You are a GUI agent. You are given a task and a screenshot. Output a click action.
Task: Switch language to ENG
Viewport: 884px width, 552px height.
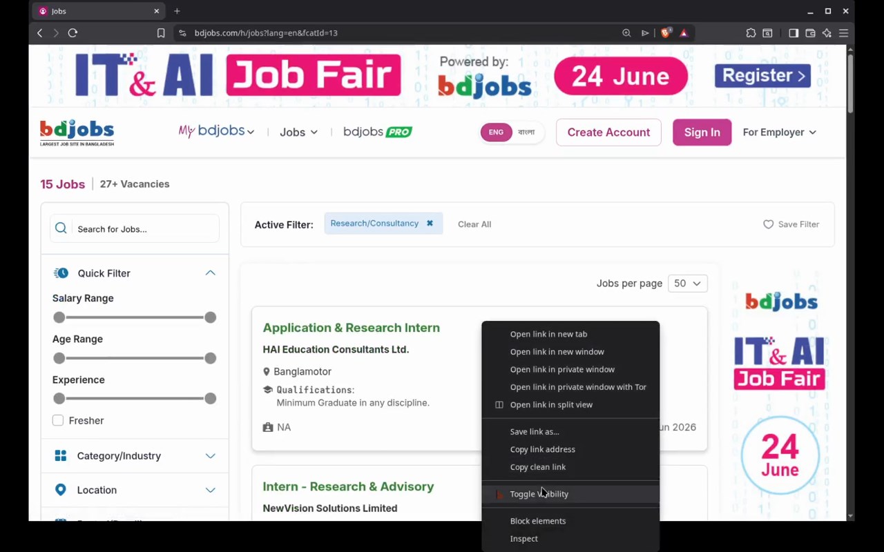pos(496,132)
